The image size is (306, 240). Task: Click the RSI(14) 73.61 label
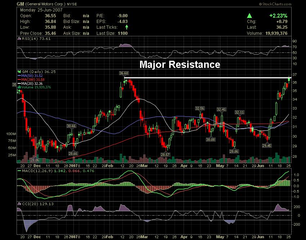tap(36, 38)
